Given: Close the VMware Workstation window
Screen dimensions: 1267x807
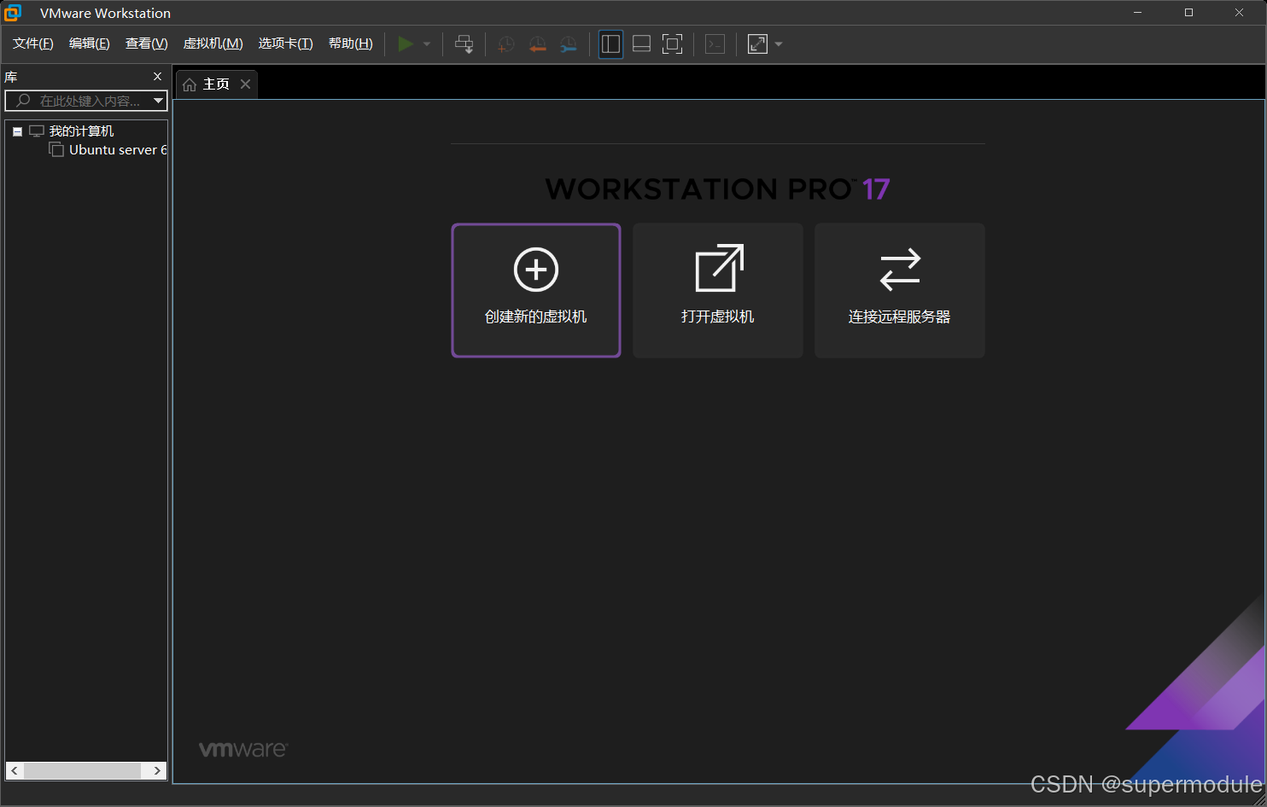Looking at the screenshot, I should (x=1239, y=13).
